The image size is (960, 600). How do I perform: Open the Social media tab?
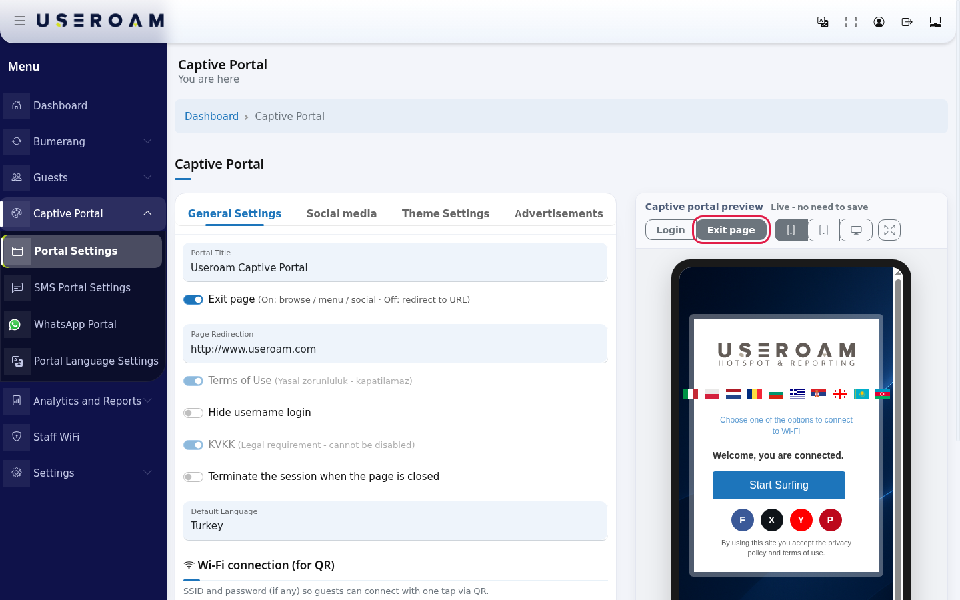coord(341,213)
